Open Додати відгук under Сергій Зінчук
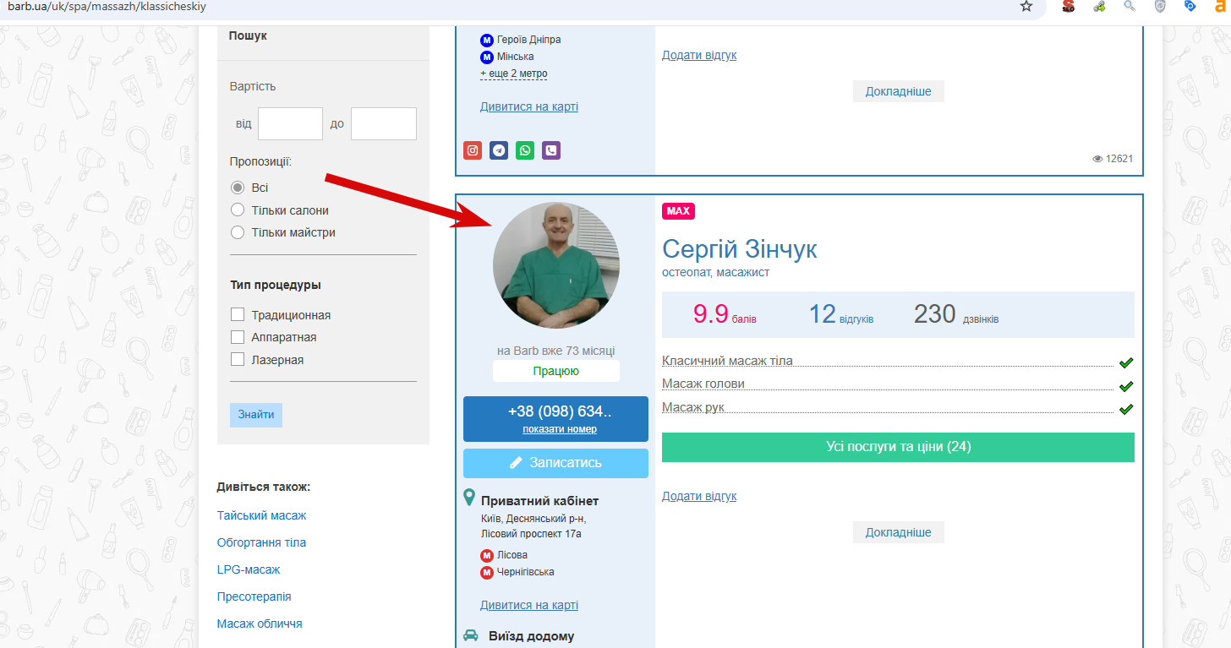This screenshot has height=648, width=1231. pos(699,496)
